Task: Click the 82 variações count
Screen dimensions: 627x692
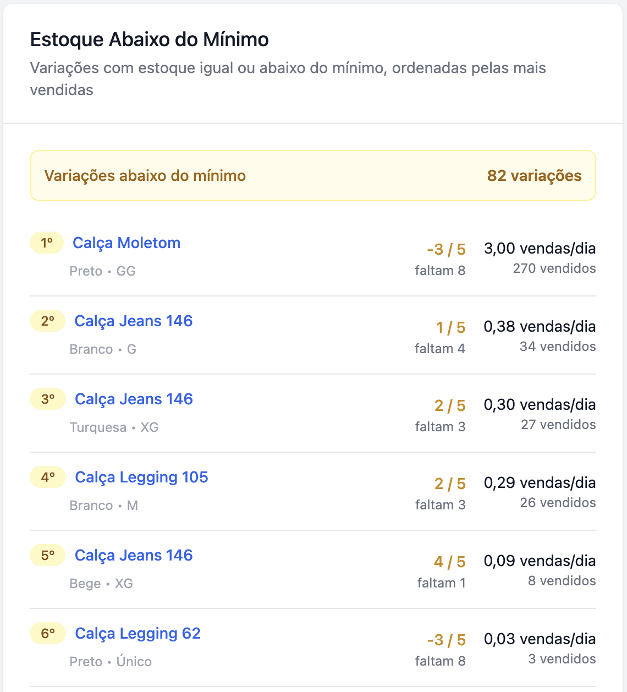Action: pyautogui.click(x=534, y=176)
